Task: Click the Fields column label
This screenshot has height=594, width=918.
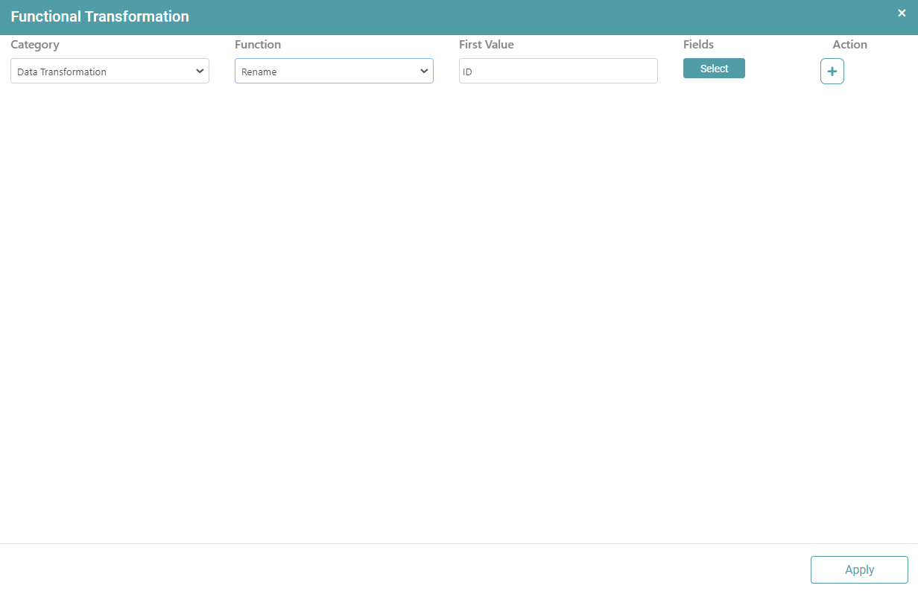Action: [698, 45]
